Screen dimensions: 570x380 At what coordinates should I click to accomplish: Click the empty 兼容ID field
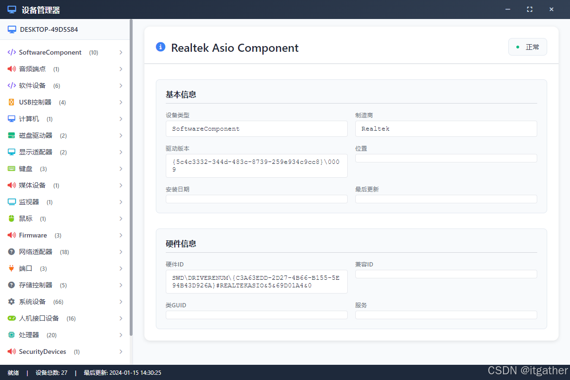pos(446,274)
